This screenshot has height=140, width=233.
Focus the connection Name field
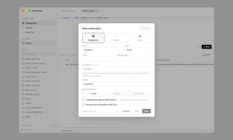pyautogui.click(x=116, y=84)
